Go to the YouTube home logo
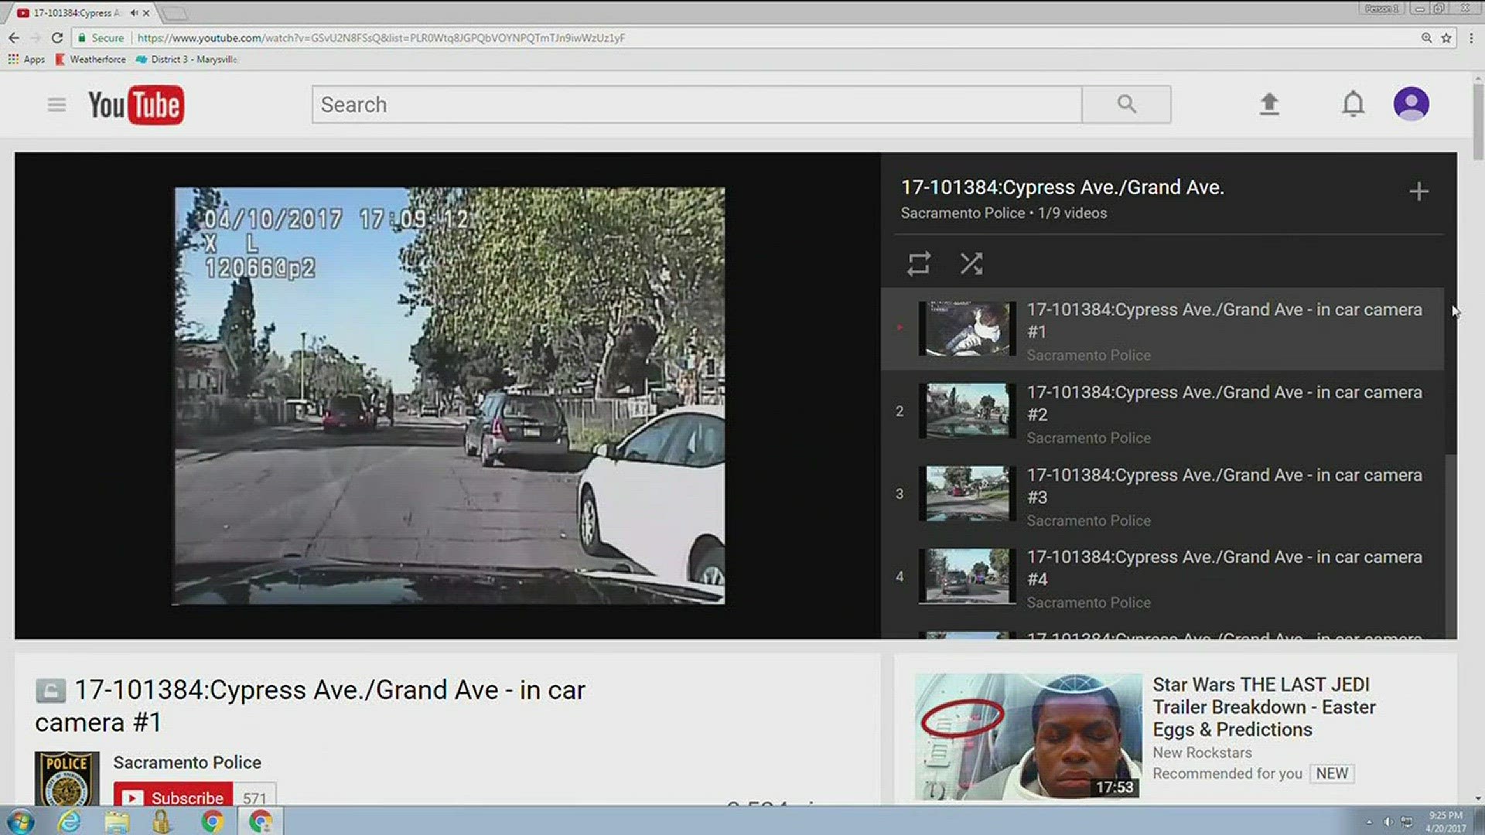1485x835 pixels. pos(136,105)
